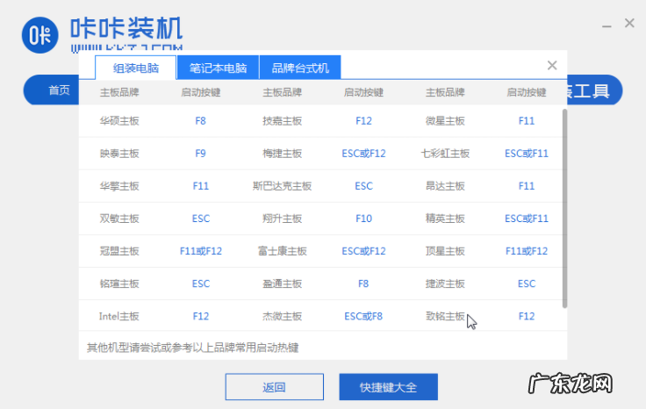Select F11或F12 key for 顶星主板
Image resolution: width=646 pixels, height=409 pixels.
[527, 251]
